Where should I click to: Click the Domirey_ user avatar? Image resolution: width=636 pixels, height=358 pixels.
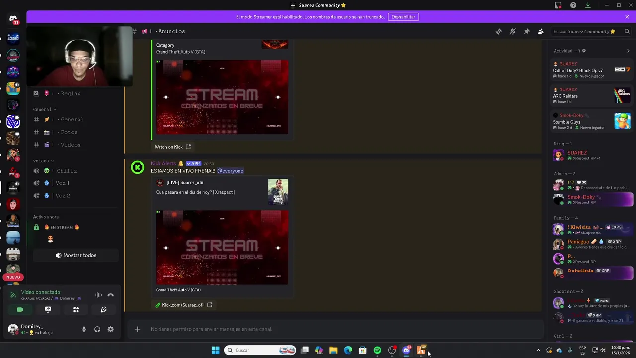(13, 329)
